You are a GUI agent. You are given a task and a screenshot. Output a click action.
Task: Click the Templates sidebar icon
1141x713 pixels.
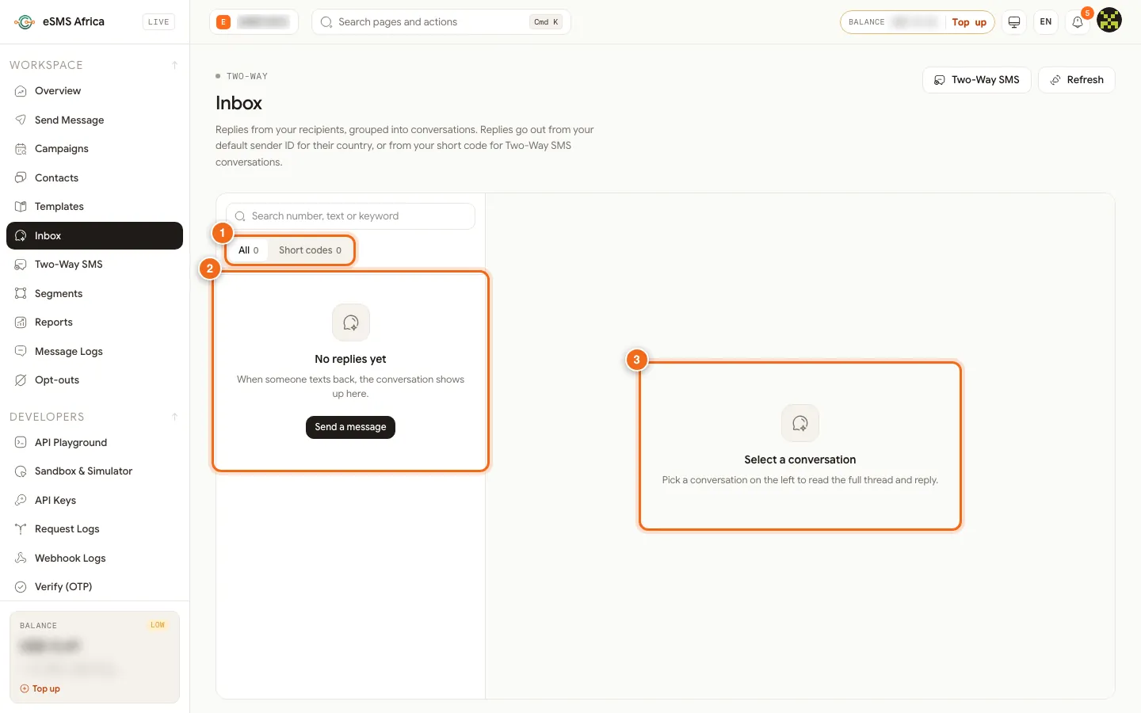click(21, 207)
